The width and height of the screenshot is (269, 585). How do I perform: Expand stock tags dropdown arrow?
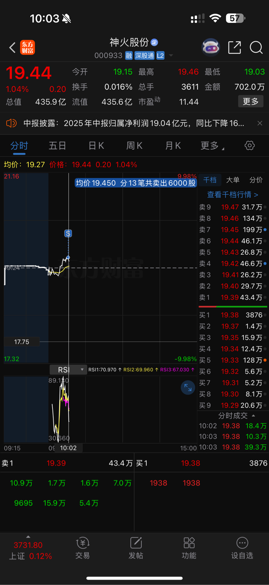tap(171, 56)
